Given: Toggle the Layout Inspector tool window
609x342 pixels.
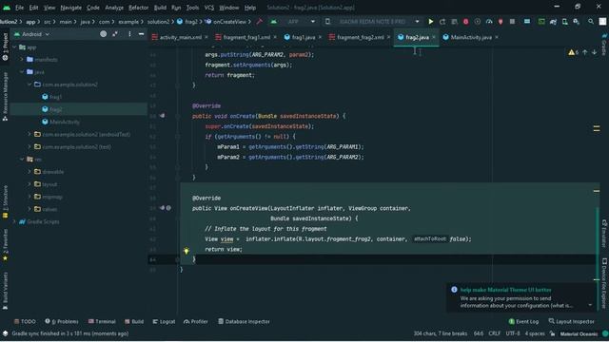Looking at the screenshot, I should point(571,321).
